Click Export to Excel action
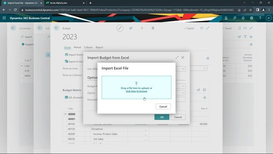Screen dimensions: 273x154 74,62
